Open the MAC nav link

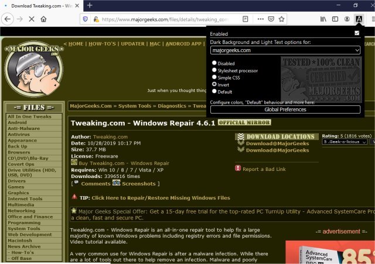[x=155, y=44]
